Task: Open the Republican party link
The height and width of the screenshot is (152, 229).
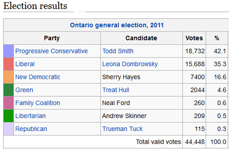Action: [31, 129]
